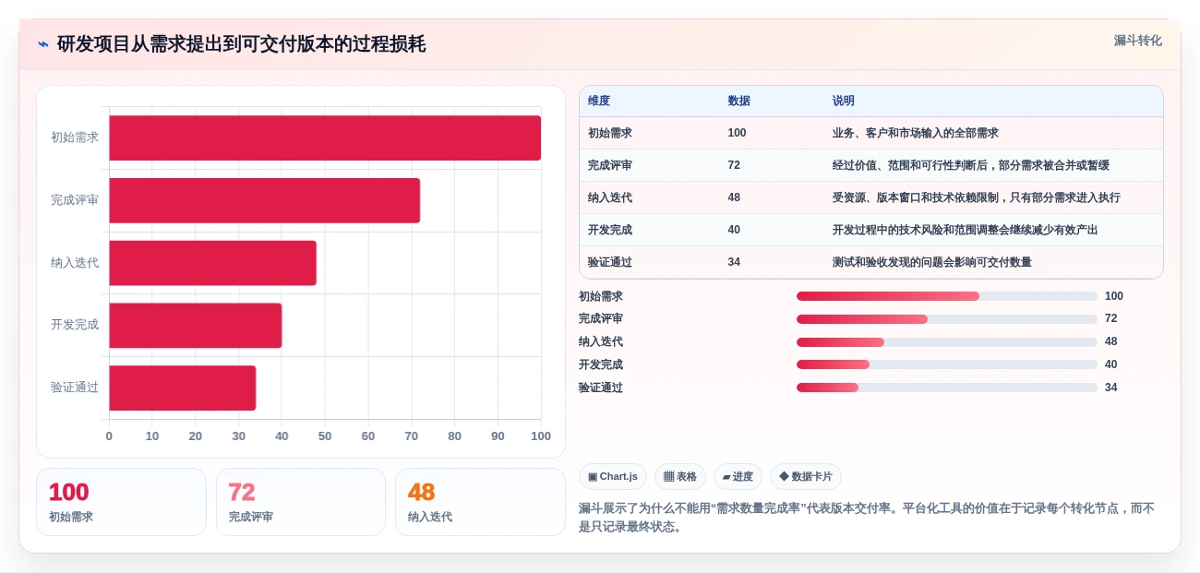The image size is (1200, 573).
Task: Click the 进度 tag chip
Action: (x=738, y=476)
